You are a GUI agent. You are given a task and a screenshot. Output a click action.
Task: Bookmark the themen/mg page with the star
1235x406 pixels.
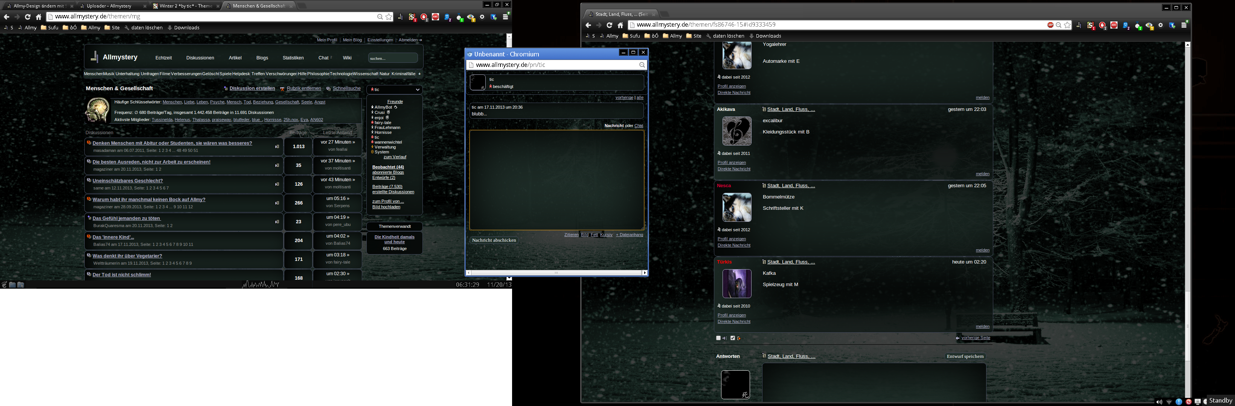point(389,17)
